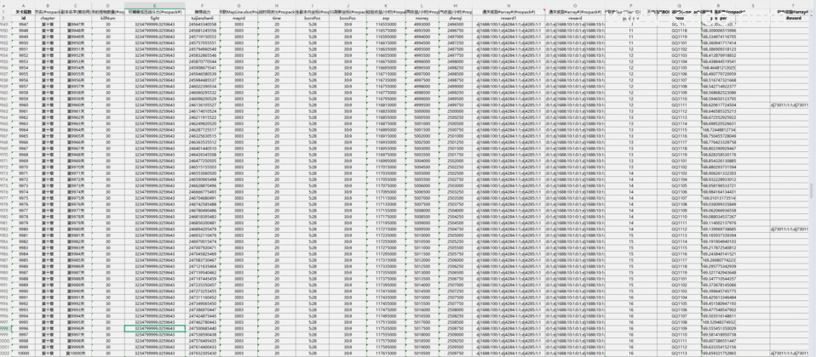Click column header H

coord(276,3)
